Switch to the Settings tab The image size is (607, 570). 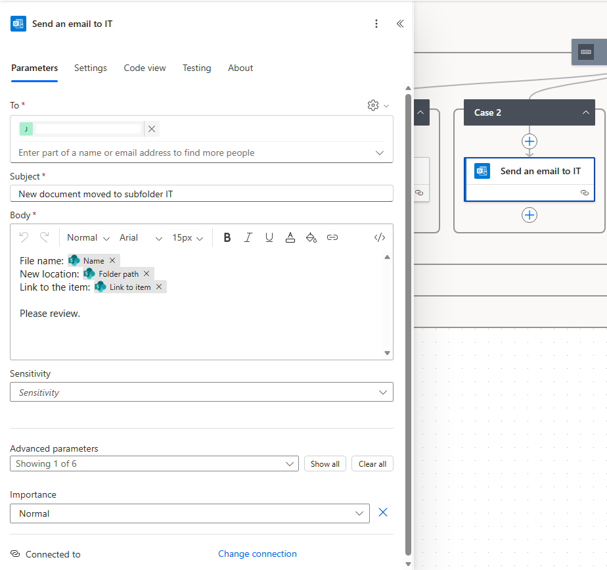pos(90,68)
